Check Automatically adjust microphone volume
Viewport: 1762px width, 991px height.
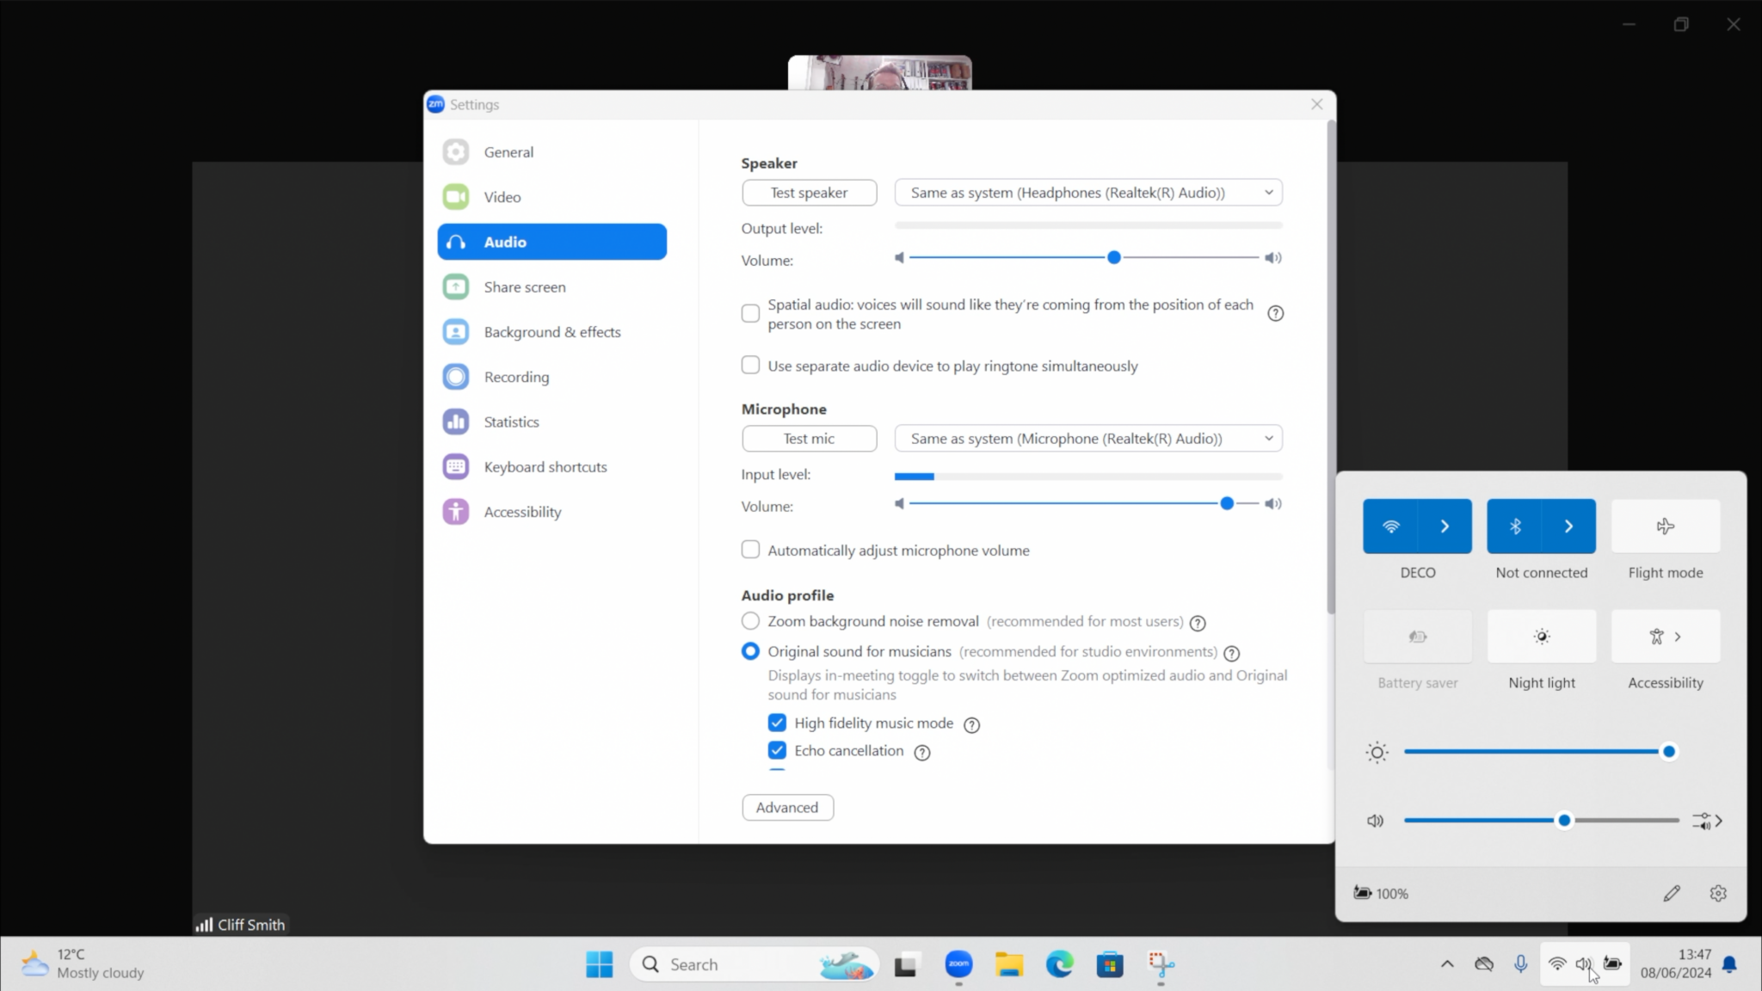(x=750, y=550)
